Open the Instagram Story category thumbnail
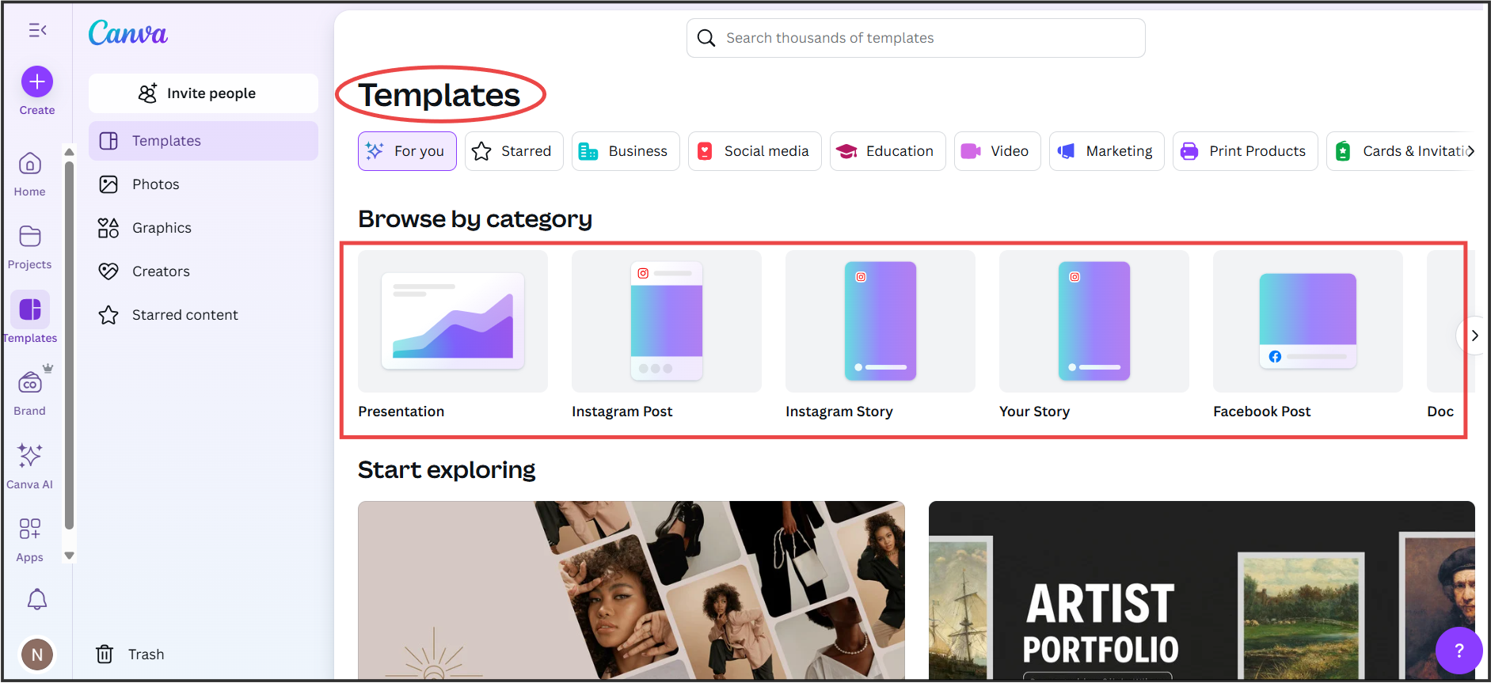Viewport: 1491px width, 683px height. [881, 321]
